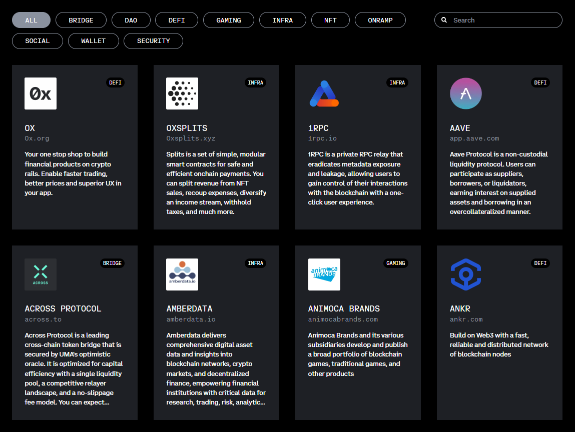
Task: Click the Across Protocol description paragraph
Action: tap(74, 368)
